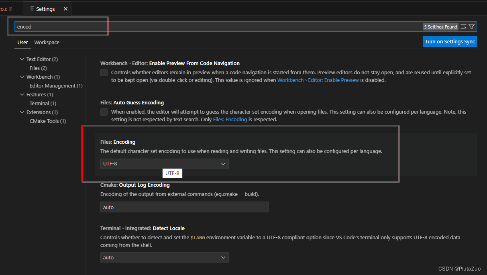The height and width of the screenshot is (275, 487).
Task: Click the Settings tab file icon
Action: 32,9
